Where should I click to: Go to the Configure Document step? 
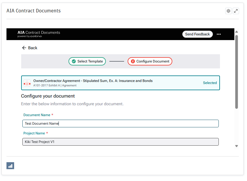150,61
